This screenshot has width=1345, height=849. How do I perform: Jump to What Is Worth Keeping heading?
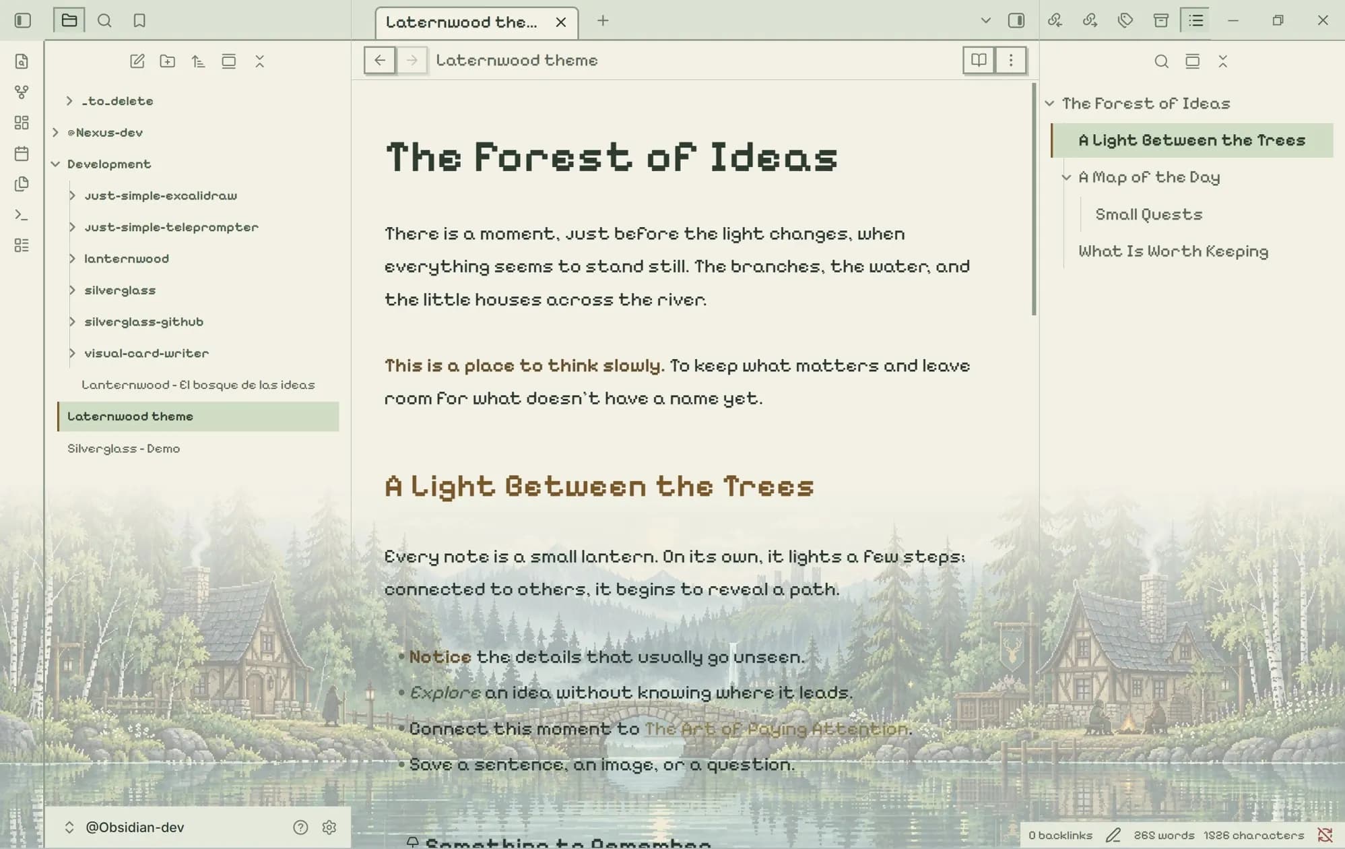[x=1173, y=251]
